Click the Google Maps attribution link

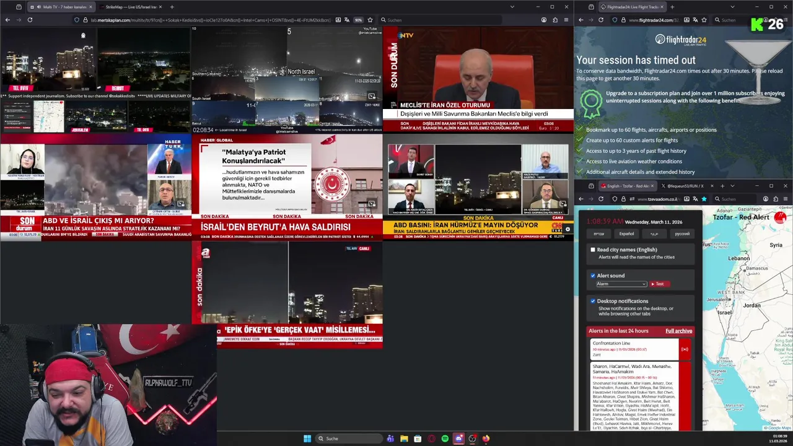tap(777, 427)
